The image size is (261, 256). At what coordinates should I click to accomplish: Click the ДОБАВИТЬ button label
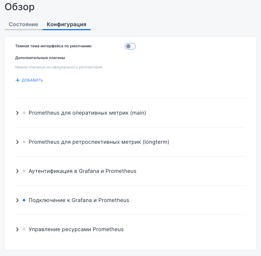click(x=32, y=80)
